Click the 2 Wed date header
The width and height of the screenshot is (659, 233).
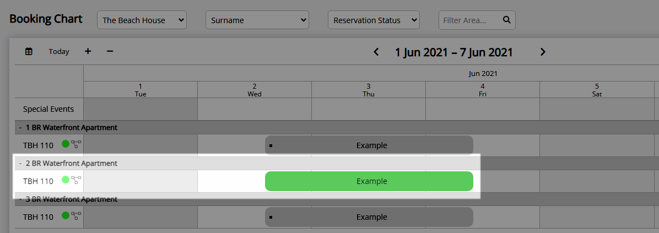[x=255, y=90]
